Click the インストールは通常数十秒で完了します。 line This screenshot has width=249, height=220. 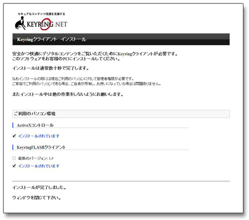pos(51,68)
